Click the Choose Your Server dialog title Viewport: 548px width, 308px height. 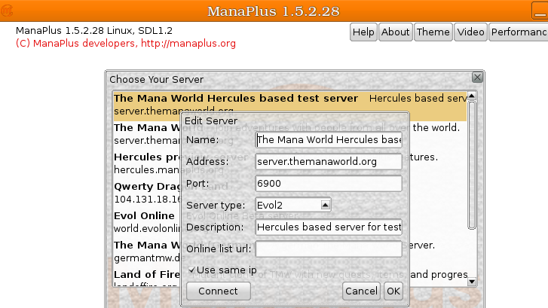pyautogui.click(x=157, y=80)
